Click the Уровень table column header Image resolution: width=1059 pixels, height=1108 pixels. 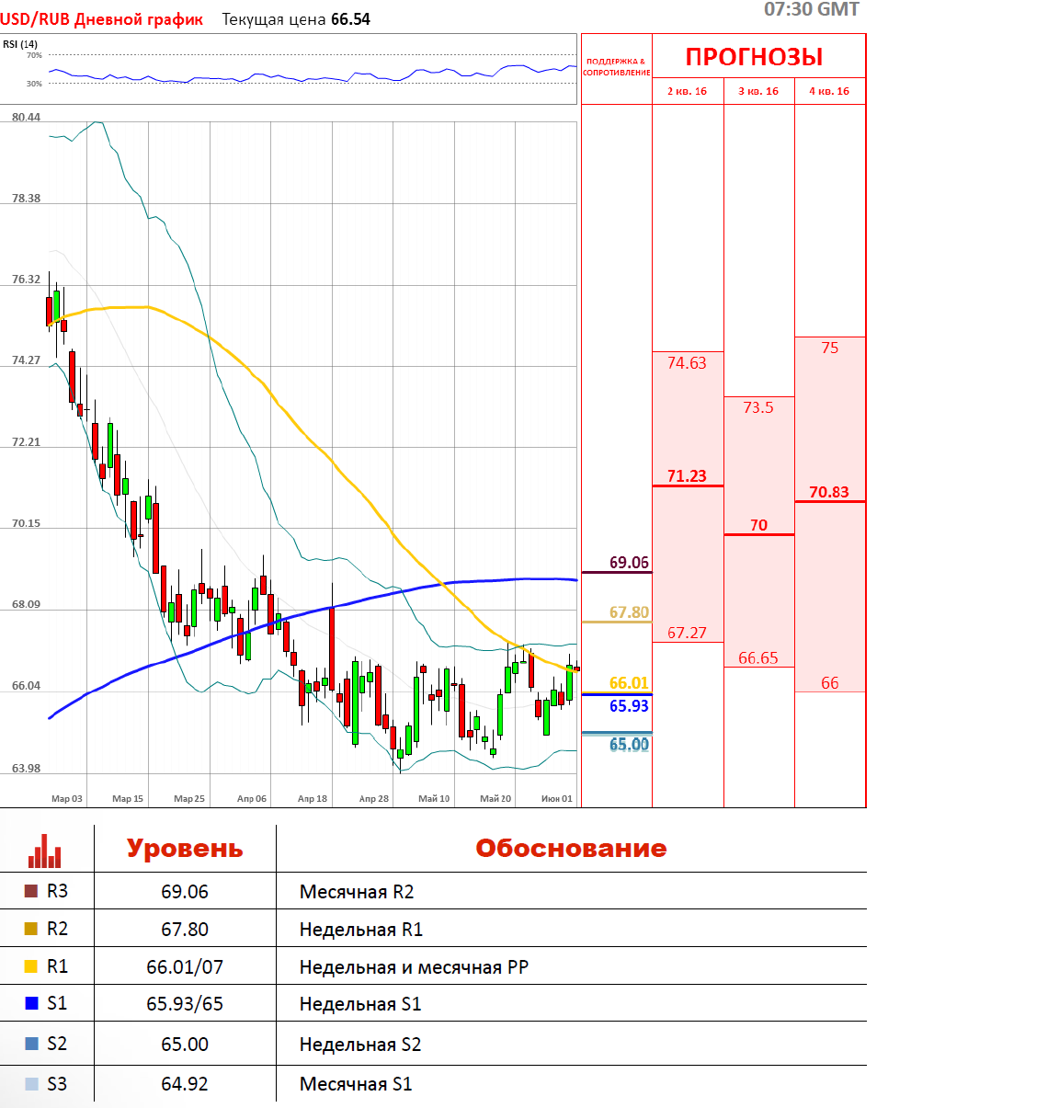(x=185, y=848)
